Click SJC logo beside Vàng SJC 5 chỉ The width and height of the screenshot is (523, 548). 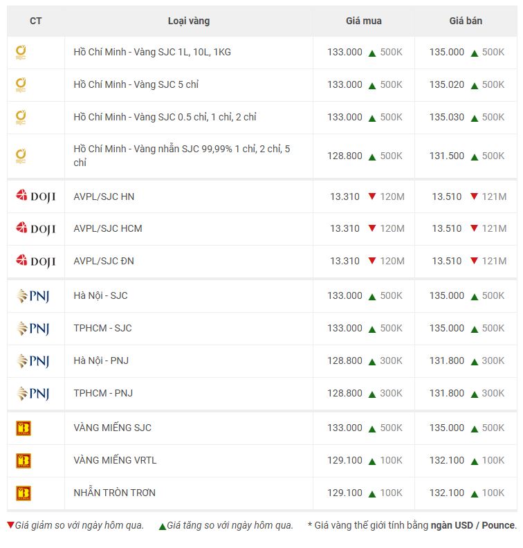click(x=21, y=85)
